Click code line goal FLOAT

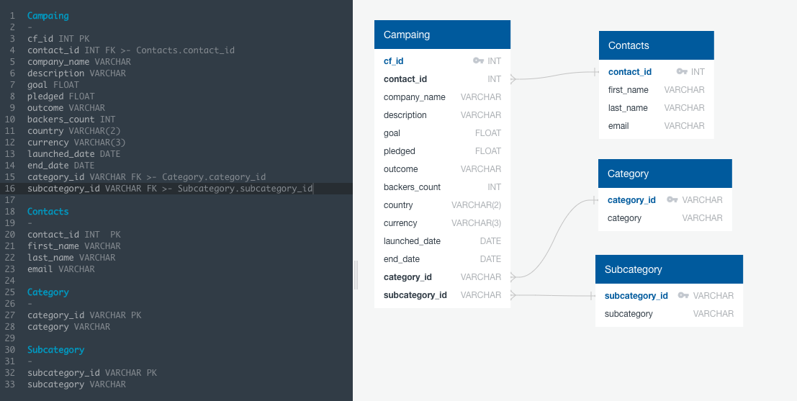click(53, 85)
